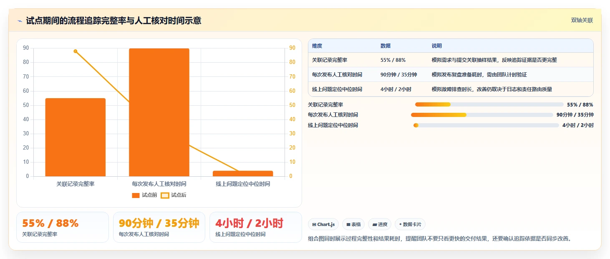Click the red 4小时 / 2小时 stat card
Image resolution: width=610 pixels, height=259 pixels.
256,227
